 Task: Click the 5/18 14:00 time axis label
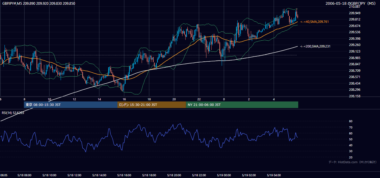pyautogui.click(x=99, y=175)
